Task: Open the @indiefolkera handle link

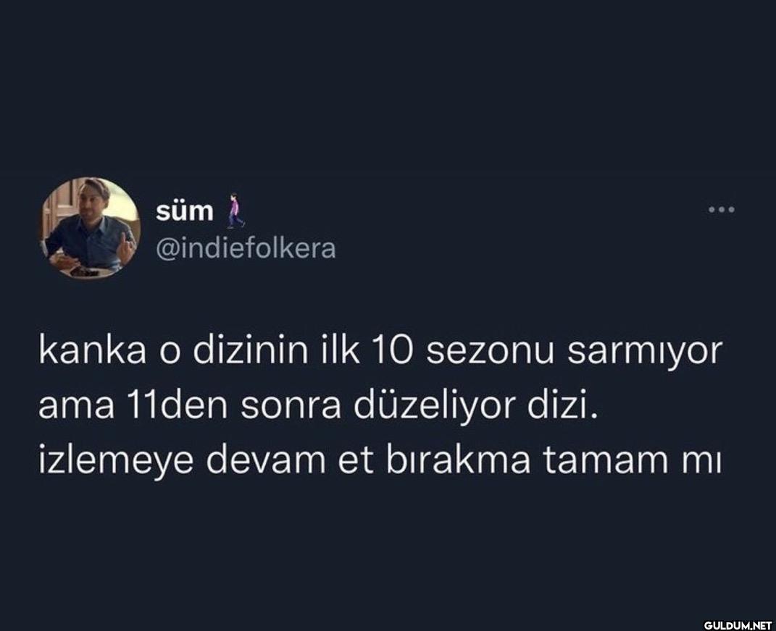Action: point(246,248)
